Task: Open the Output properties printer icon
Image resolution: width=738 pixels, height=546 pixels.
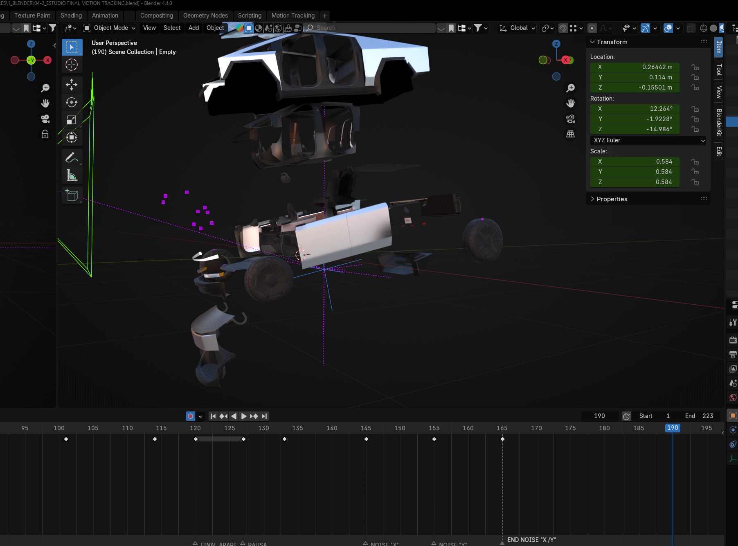Action: 733,354
